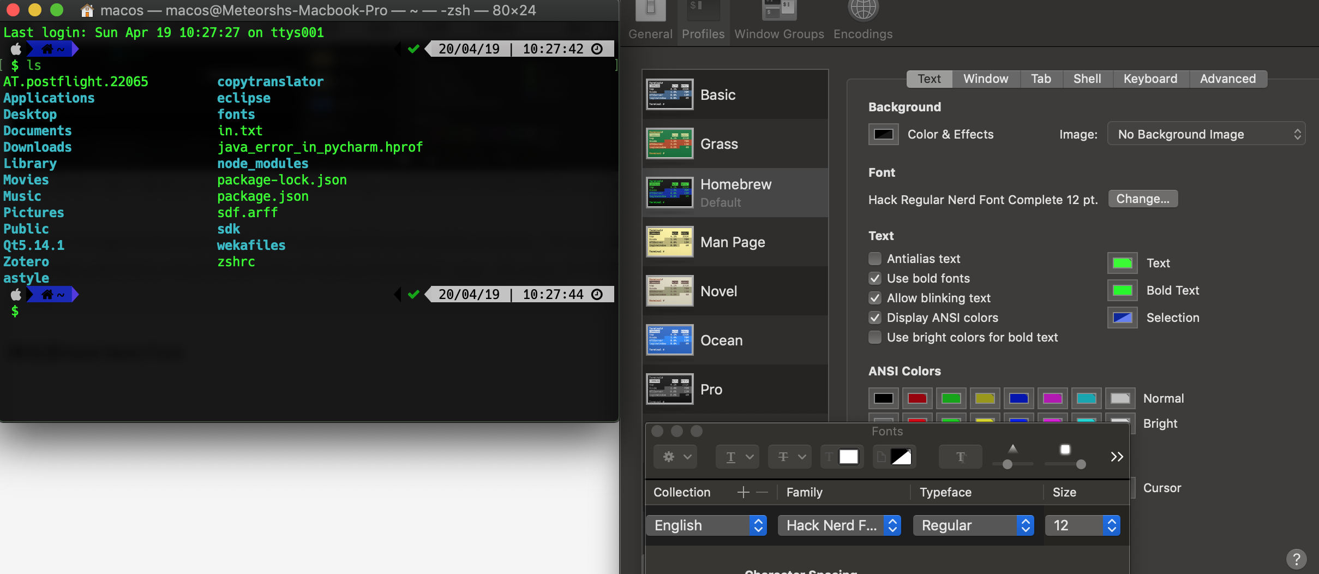Viewport: 1319px width, 574px height.
Task: Show more Fonts toolbar items
Action: click(x=1117, y=457)
